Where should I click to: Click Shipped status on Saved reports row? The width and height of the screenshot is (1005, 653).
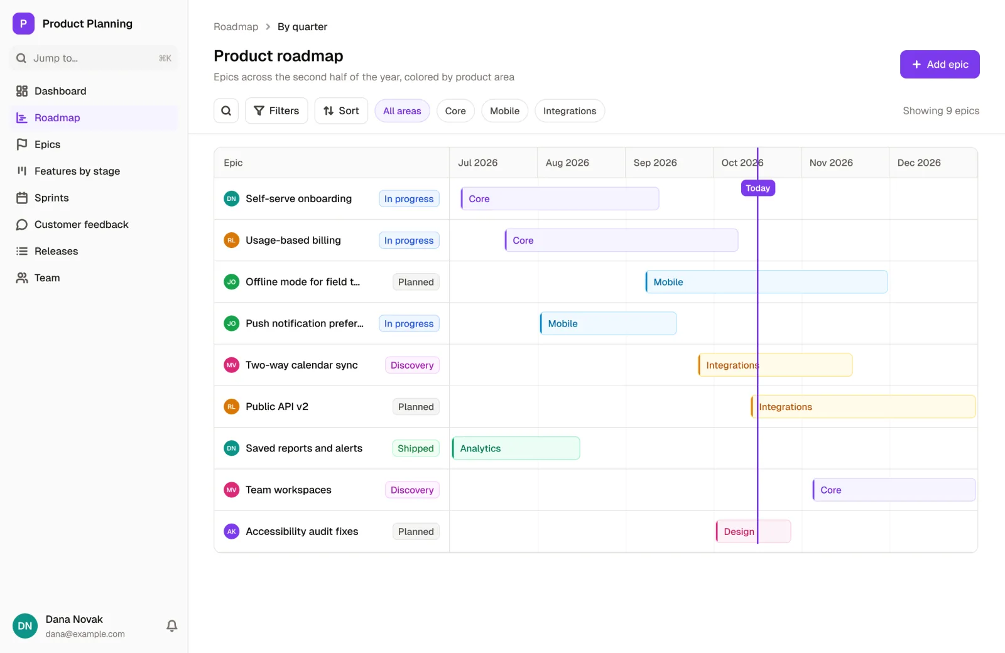tap(416, 448)
